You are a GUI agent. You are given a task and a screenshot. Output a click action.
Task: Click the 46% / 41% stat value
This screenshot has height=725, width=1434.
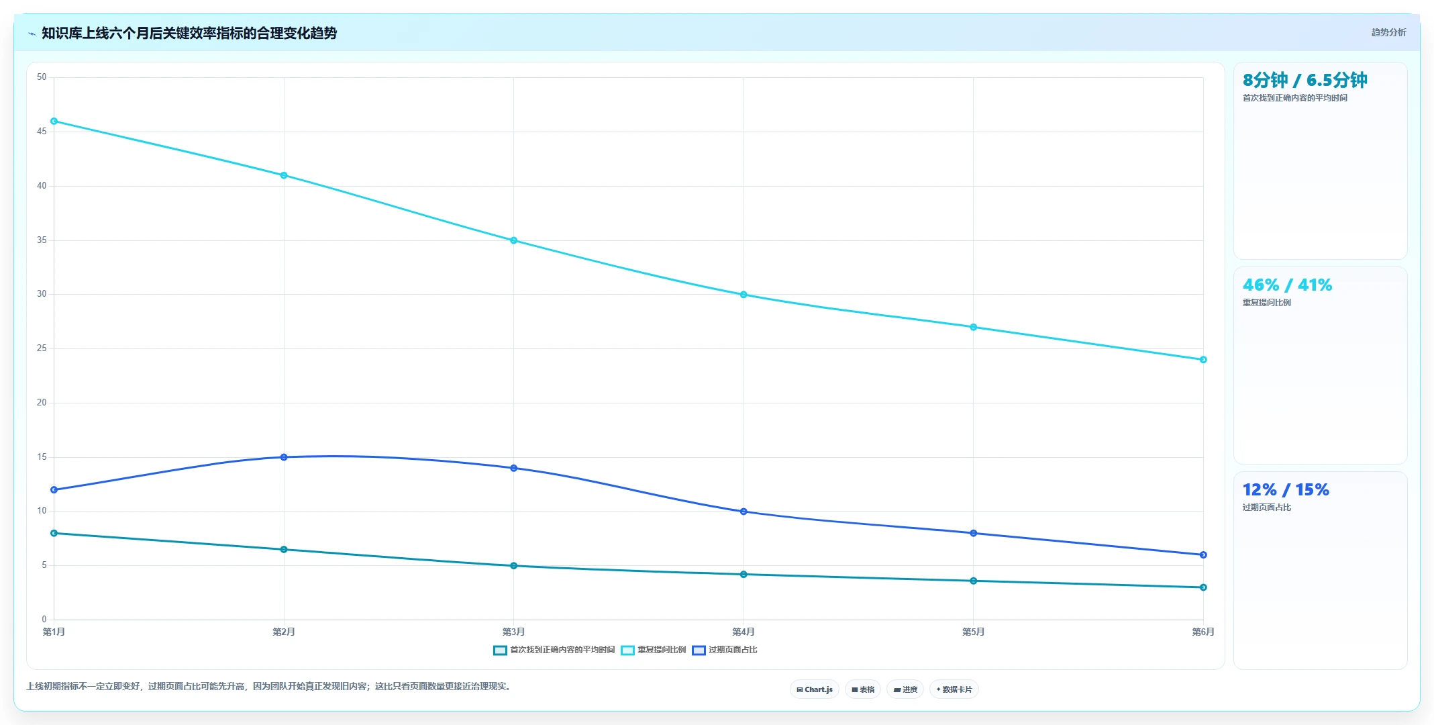[x=1287, y=285]
